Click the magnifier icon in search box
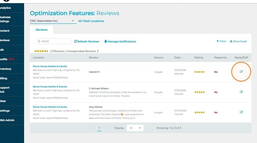The height and width of the screenshot is (143, 257). click(x=39, y=41)
